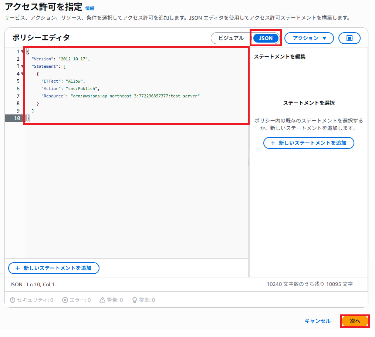Click the キャンセル link
The image size is (375, 337).
point(317,321)
